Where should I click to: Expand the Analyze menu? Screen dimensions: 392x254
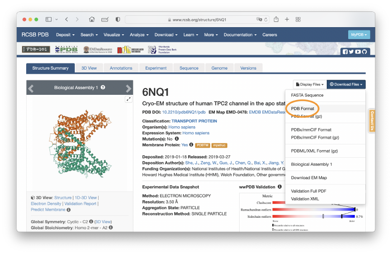pos(139,35)
